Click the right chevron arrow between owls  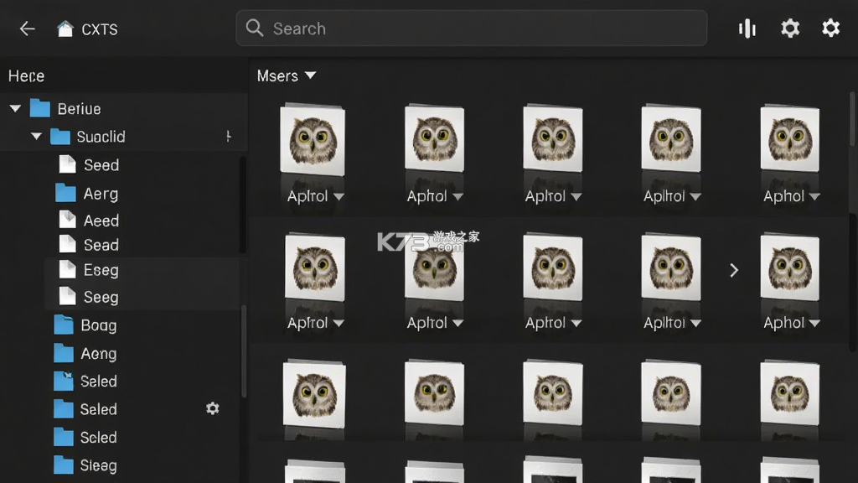click(x=734, y=270)
